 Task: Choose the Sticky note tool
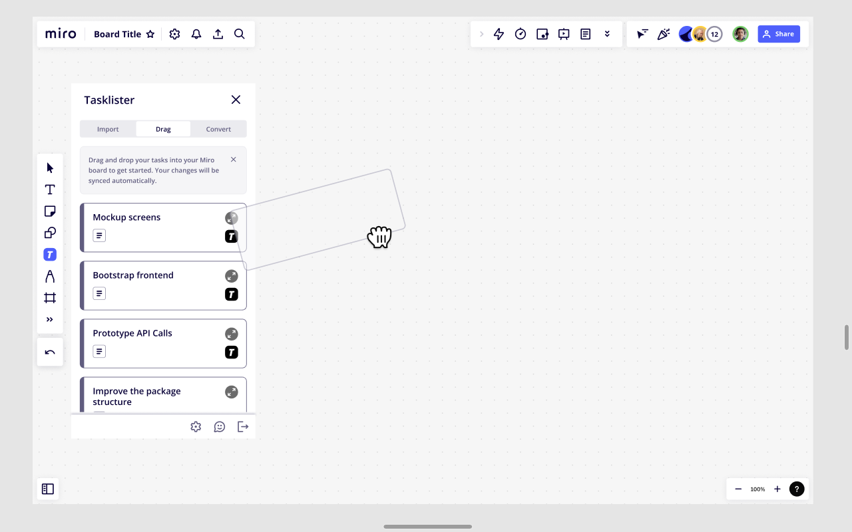tap(50, 211)
